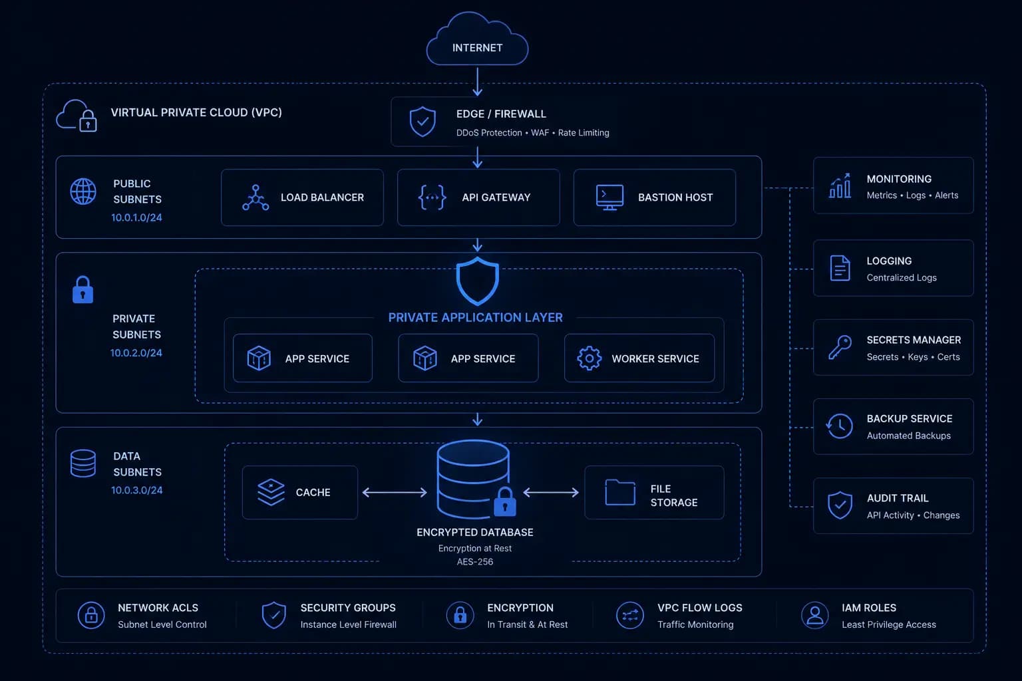Click the Bastion Host terminal monitor icon
Image resolution: width=1022 pixels, height=681 pixels.
point(609,198)
